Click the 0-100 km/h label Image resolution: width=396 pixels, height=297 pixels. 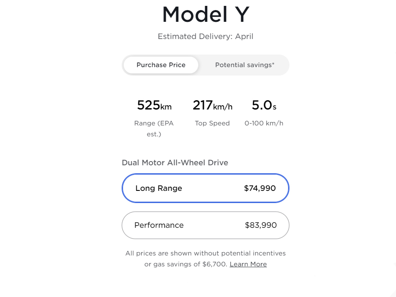pos(264,123)
